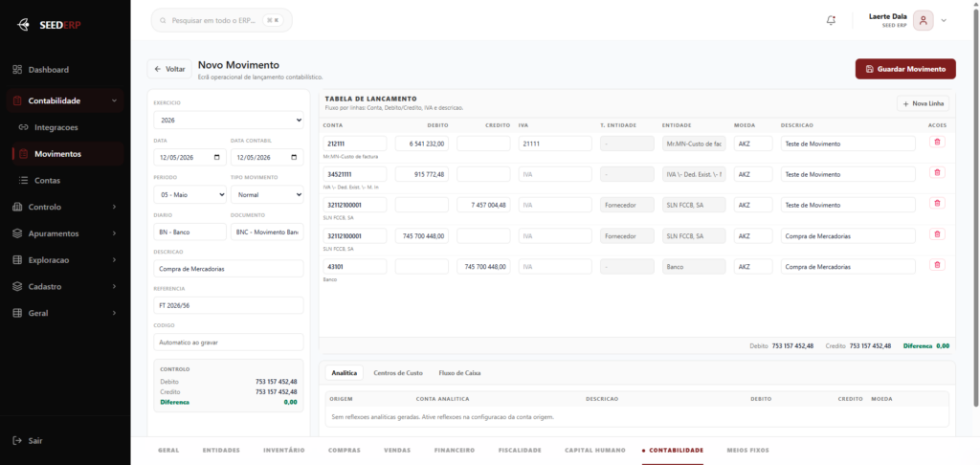Add a row with Nova Linha
This screenshot has width=980, height=465.
point(924,103)
